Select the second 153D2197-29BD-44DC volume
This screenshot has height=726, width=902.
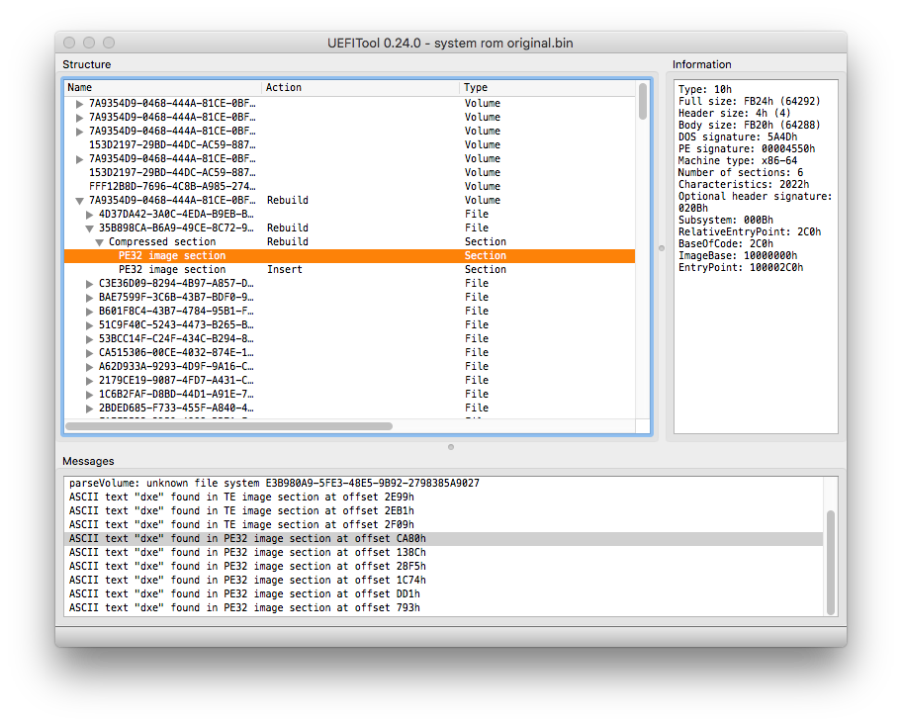coord(349,172)
